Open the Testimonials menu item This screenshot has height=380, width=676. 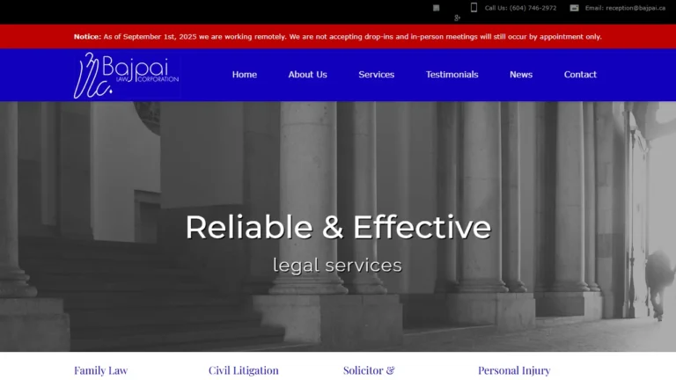tap(452, 75)
